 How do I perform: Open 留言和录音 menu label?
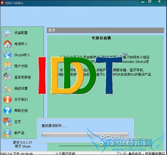[22, 77]
